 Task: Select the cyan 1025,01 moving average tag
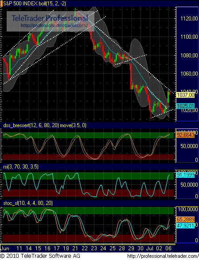pyautogui.click(x=185, y=106)
